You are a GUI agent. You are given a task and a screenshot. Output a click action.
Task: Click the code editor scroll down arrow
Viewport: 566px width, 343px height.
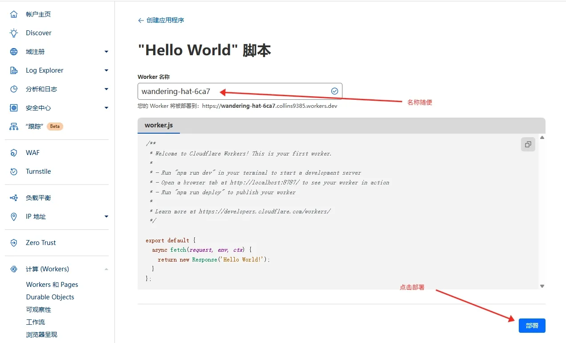pos(542,286)
